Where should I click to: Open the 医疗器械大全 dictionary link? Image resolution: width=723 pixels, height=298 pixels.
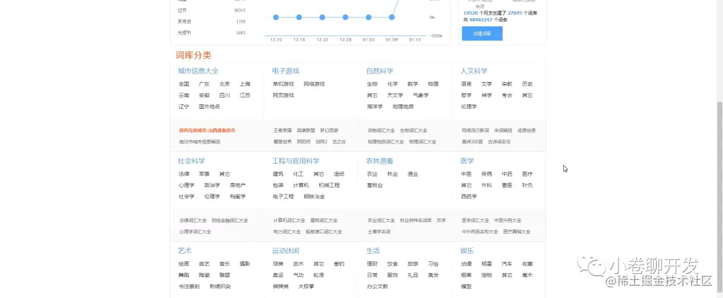click(516, 232)
